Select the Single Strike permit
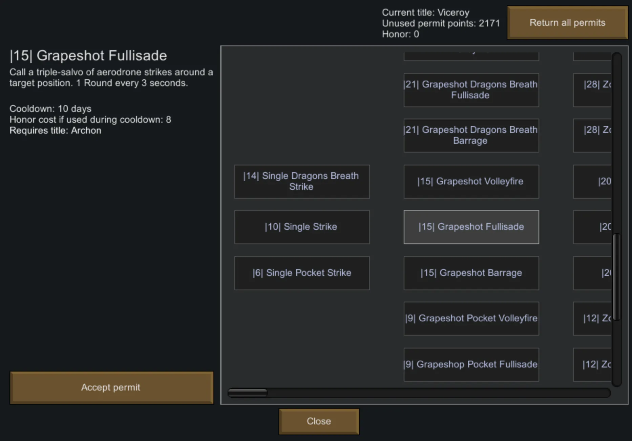 click(x=301, y=227)
